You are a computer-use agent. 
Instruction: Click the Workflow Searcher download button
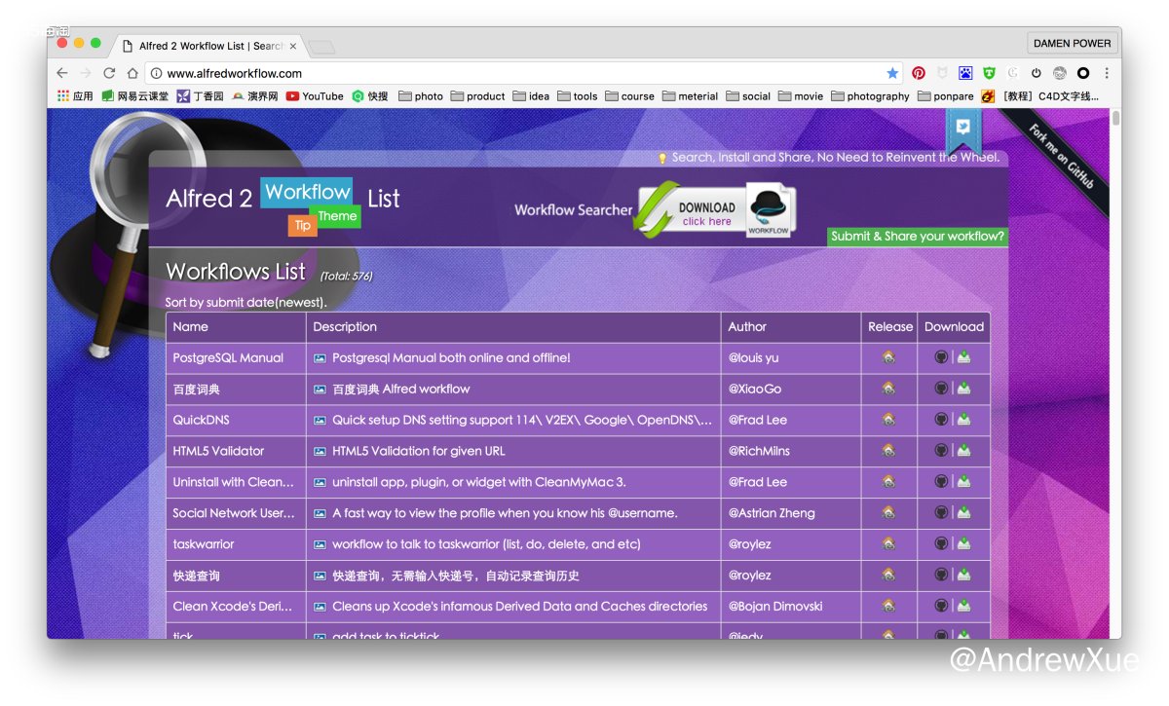click(715, 210)
